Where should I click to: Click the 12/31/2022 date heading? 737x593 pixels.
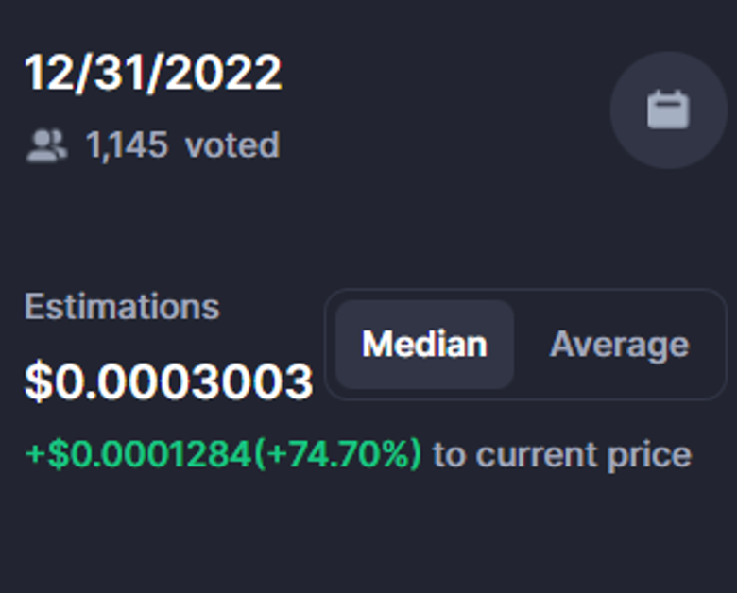coord(153,73)
